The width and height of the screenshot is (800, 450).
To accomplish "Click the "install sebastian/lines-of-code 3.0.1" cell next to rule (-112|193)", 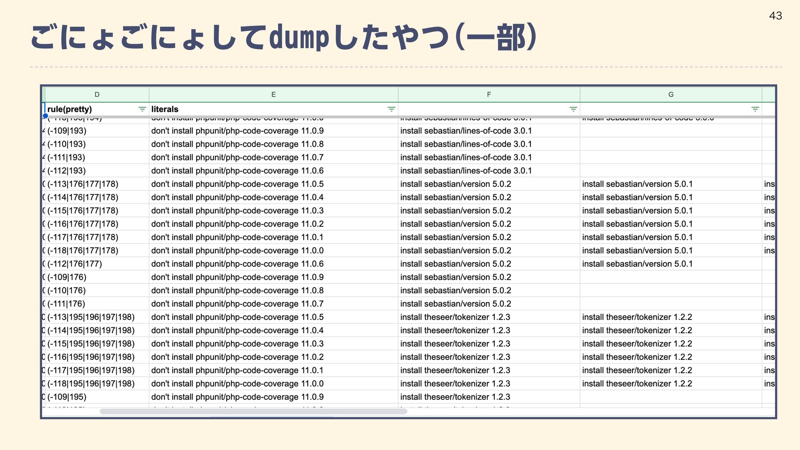I will [489, 171].
